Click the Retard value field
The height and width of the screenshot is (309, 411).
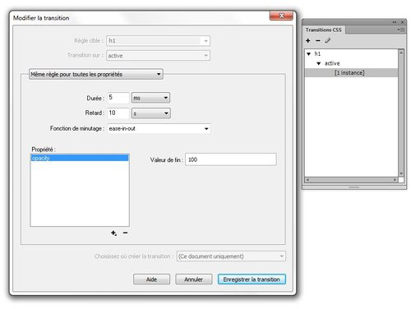[x=118, y=113]
